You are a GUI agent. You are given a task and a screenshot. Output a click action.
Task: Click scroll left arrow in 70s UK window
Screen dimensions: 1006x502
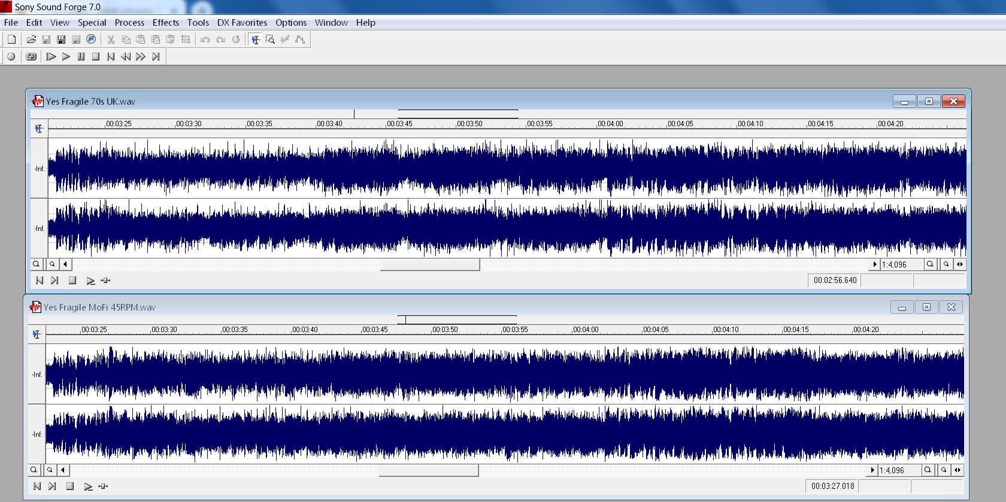(x=65, y=264)
